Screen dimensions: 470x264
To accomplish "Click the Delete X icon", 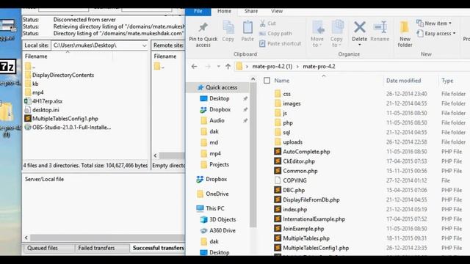I will [x=359, y=27].
